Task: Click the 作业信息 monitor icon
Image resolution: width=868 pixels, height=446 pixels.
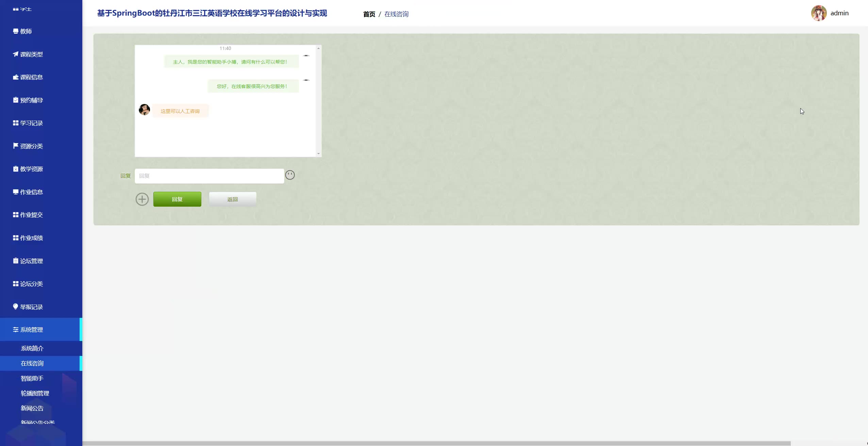Action: pyautogui.click(x=15, y=192)
